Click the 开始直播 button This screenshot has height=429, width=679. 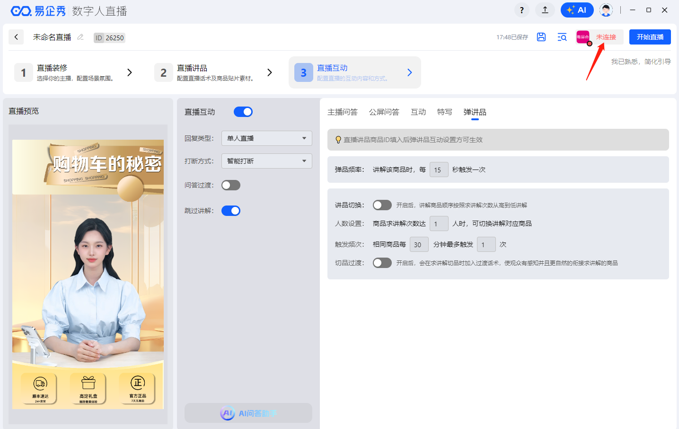pyautogui.click(x=650, y=37)
